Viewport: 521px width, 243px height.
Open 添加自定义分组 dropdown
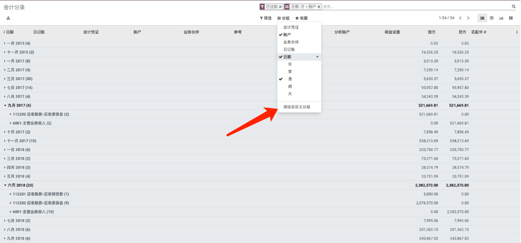click(x=297, y=106)
